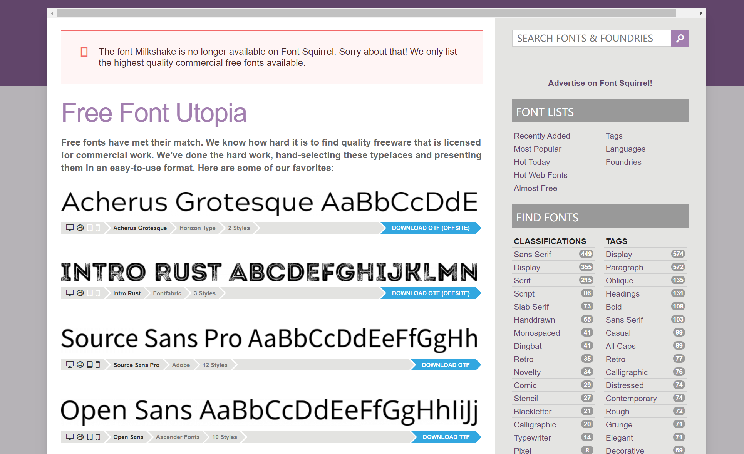The width and height of the screenshot is (744, 454).
Task: Open the Intro Rust font name link
Action: [127, 293]
